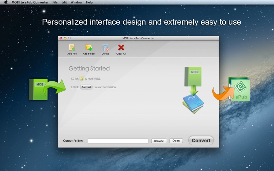Close the converter window with red button

61,38
